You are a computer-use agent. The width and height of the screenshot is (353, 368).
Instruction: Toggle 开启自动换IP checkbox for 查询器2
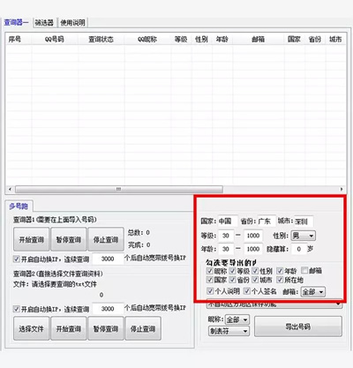pyautogui.click(x=17, y=309)
